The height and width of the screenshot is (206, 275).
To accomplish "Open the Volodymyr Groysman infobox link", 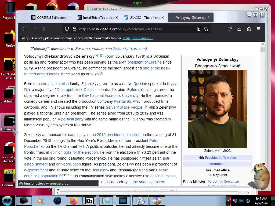I will tap(223, 182).
